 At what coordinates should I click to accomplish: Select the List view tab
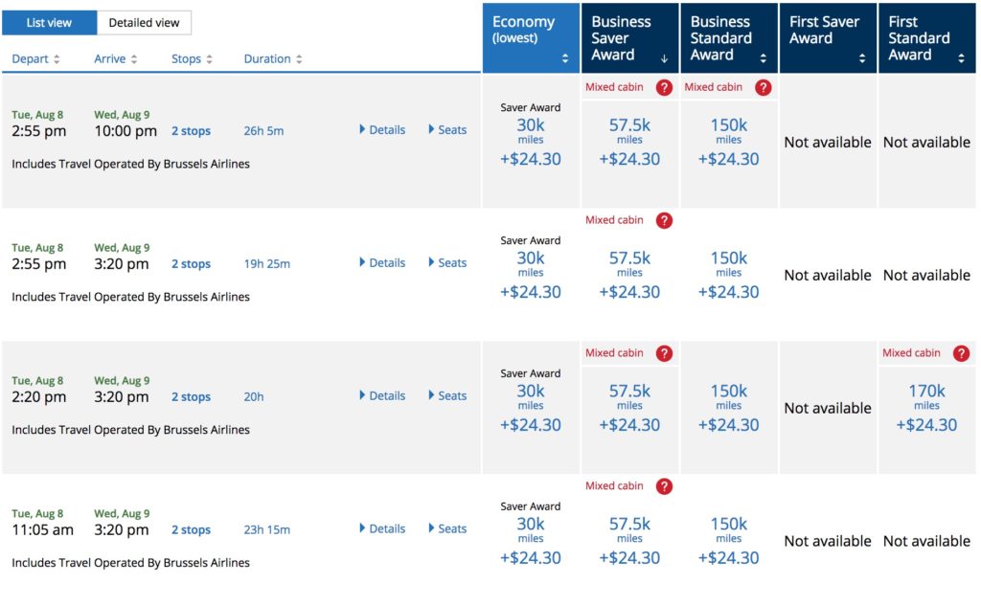(x=49, y=23)
